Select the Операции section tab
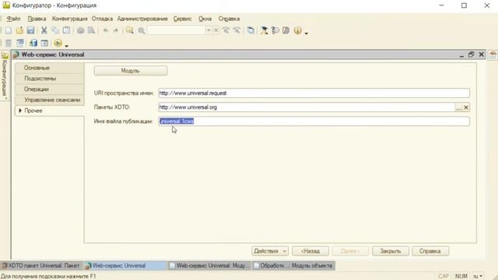Viewport: 498px width, 280px height. [x=50, y=89]
